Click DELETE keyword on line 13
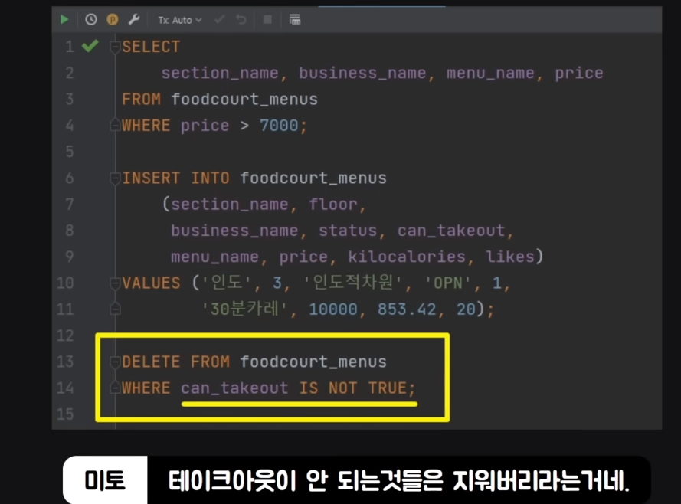Viewport: 681px width, 504px height. tap(151, 362)
